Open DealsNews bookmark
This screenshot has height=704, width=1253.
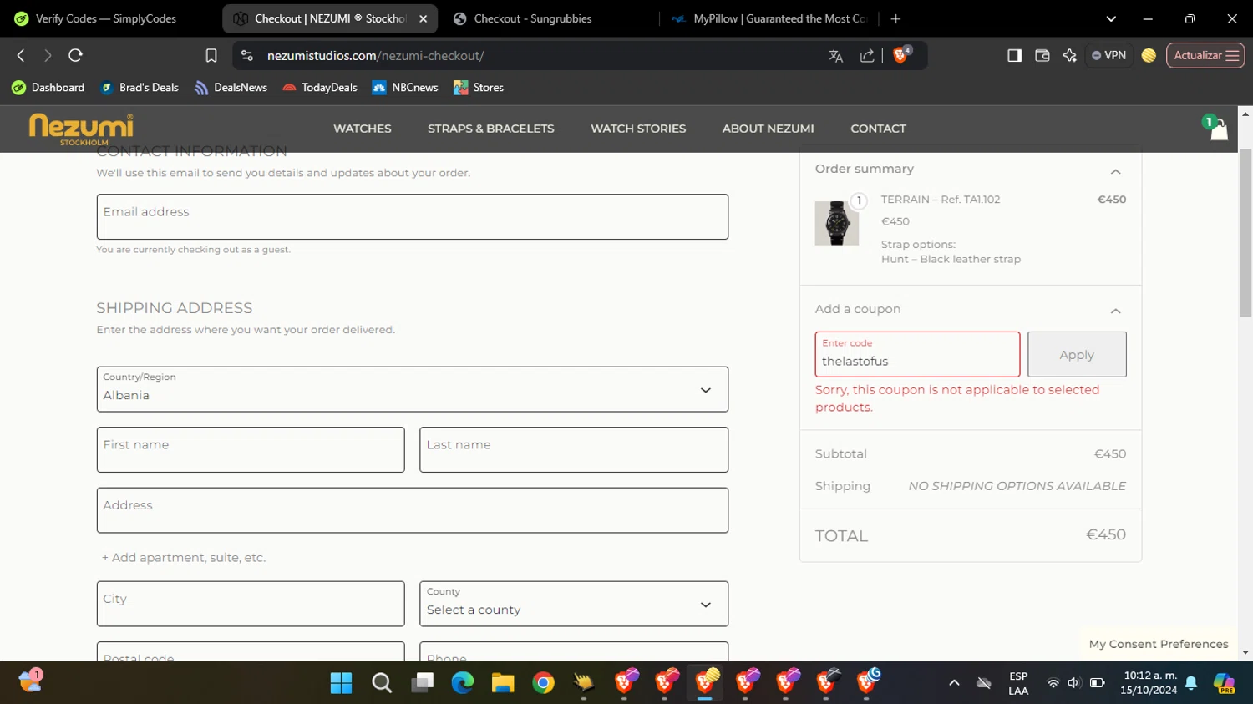coord(231,88)
